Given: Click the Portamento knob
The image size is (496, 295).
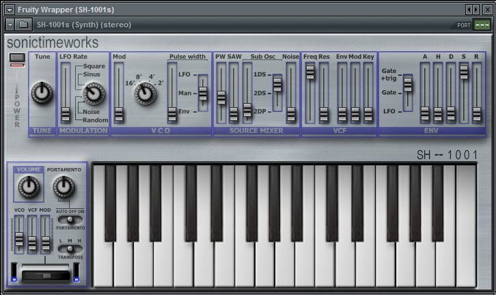Looking at the screenshot, I should (64, 184).
